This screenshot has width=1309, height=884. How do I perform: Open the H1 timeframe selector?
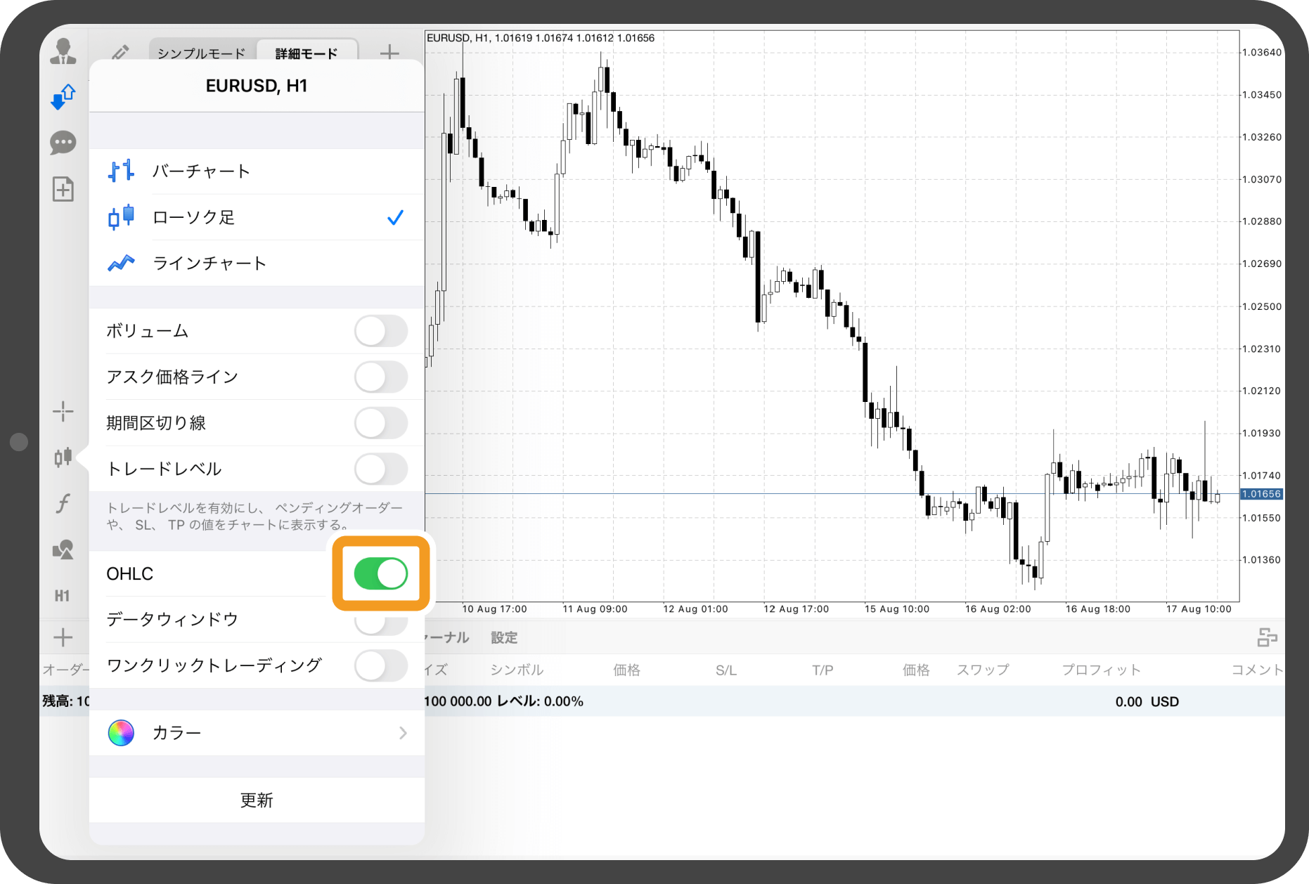pos(63,596)
